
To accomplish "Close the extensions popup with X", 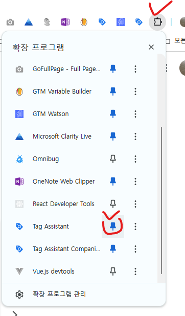I will coord(151,47).
